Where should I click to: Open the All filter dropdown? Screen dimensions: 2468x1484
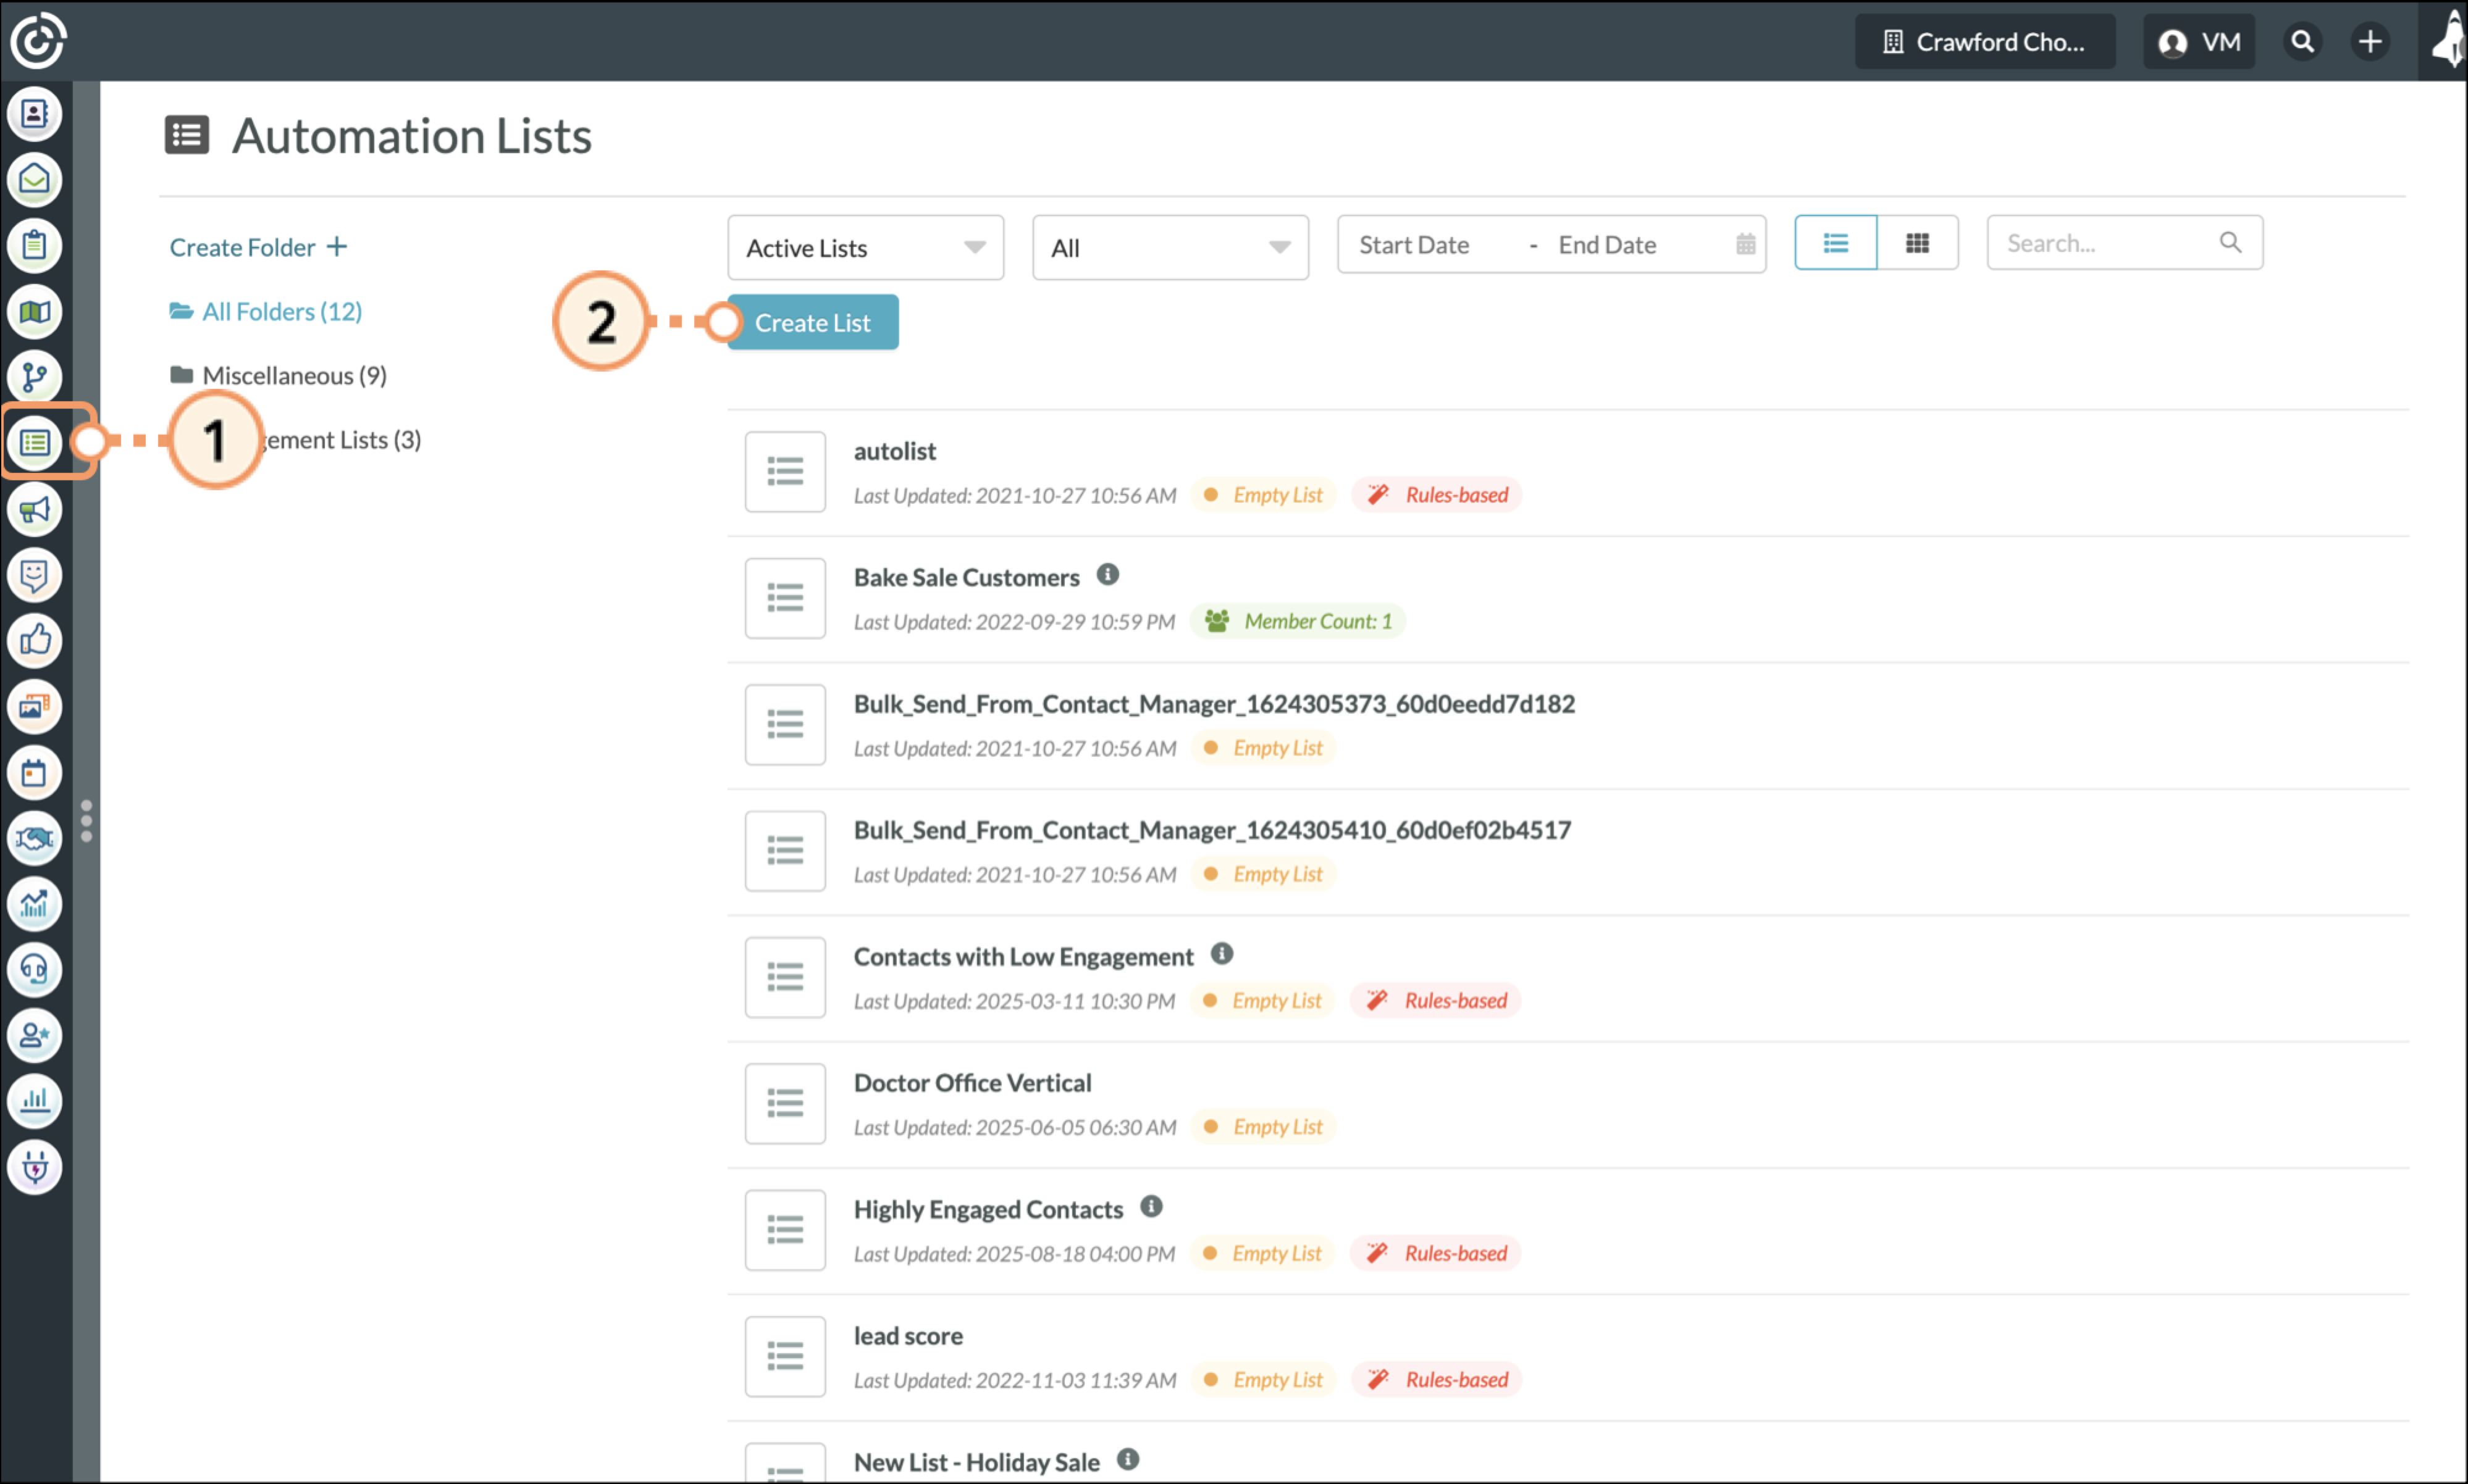coord(1170,248)
